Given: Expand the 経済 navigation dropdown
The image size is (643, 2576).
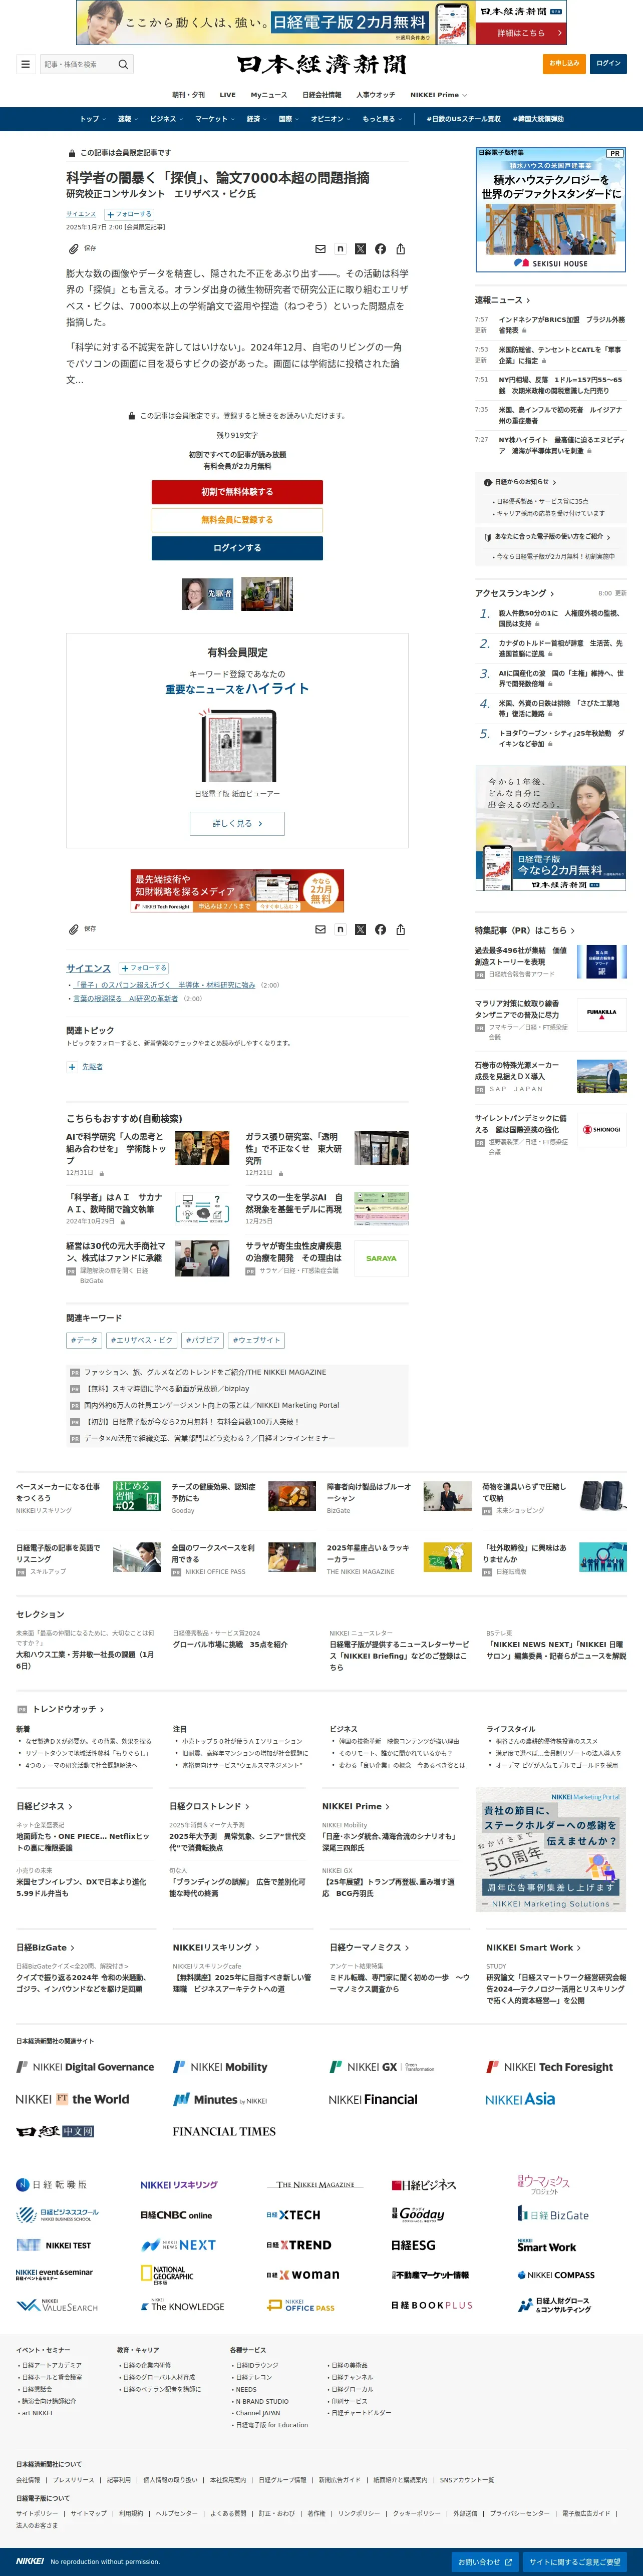Looking at the screenshot, I should click(x=256, y=119).
